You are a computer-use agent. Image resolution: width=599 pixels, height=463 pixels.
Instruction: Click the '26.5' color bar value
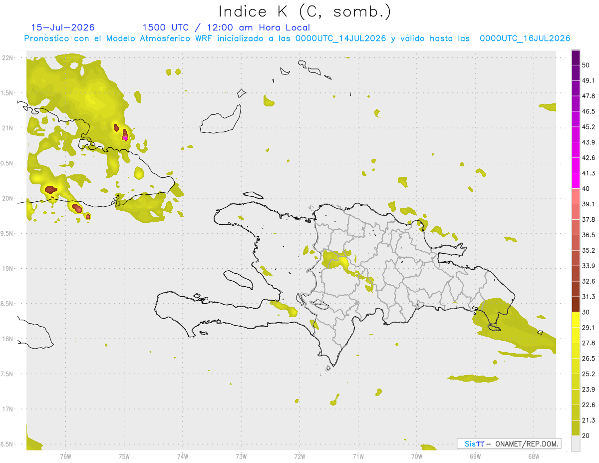(589, 359)
